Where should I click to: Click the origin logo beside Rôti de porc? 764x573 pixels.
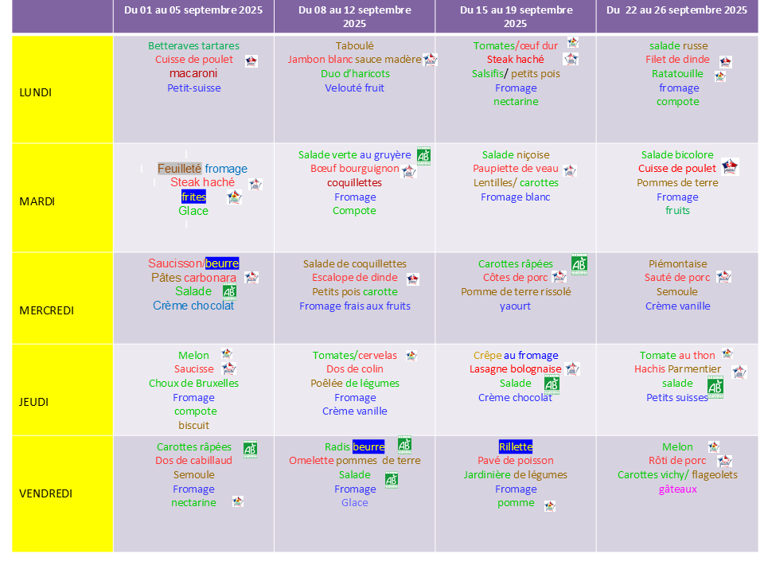[x=724, y=461]
